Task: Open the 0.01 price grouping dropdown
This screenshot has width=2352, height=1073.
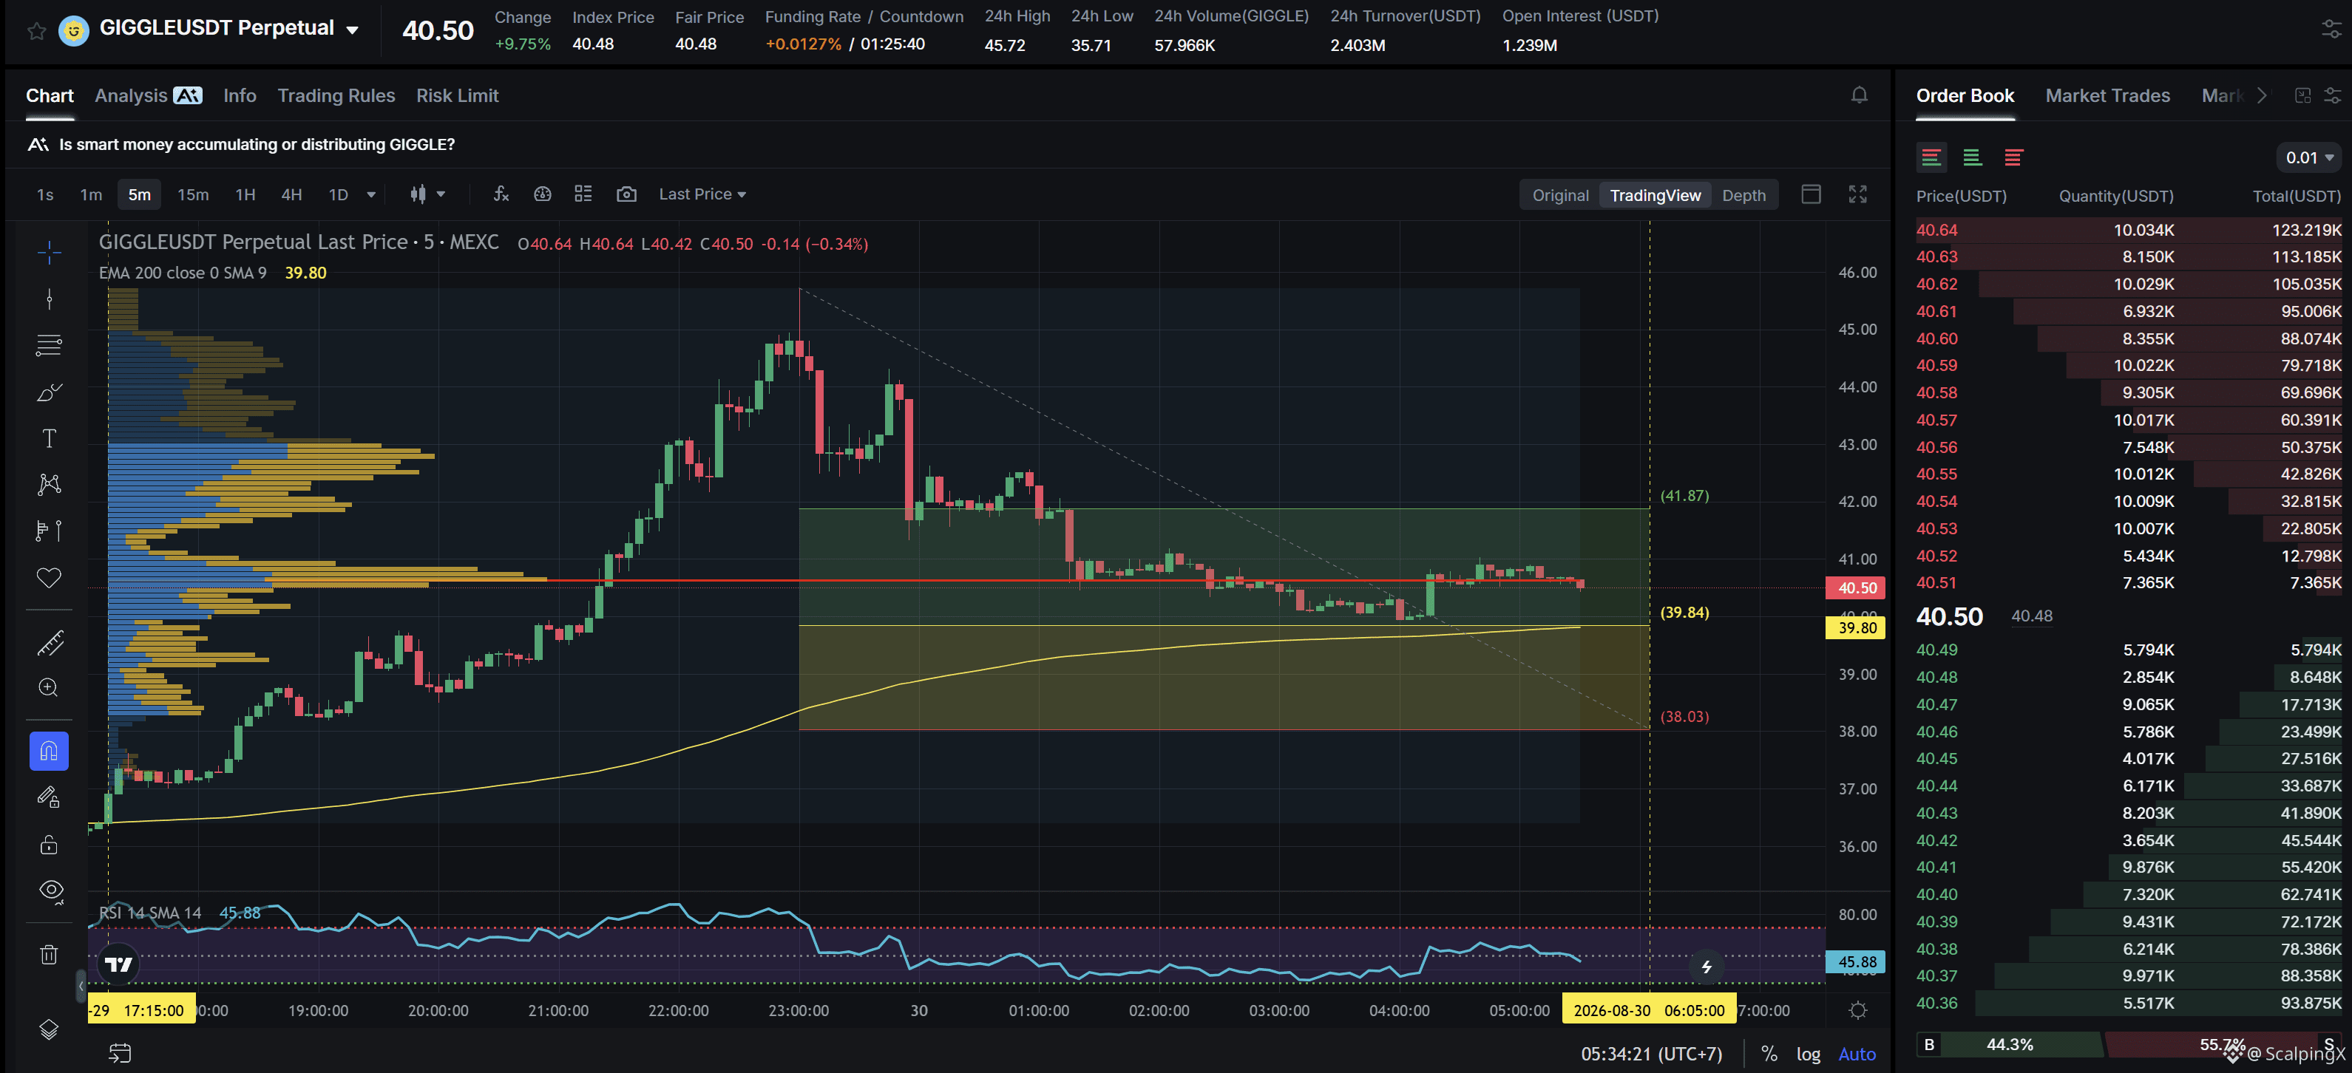Action: [2308, 157]
